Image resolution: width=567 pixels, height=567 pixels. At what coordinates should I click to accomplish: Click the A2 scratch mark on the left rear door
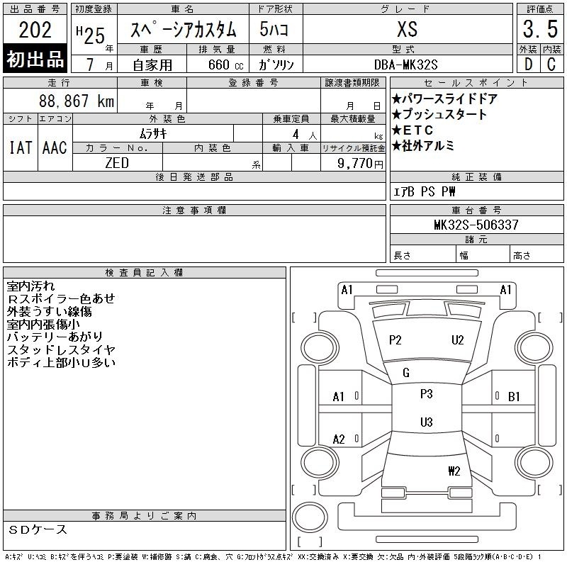[x=339, y=439]
